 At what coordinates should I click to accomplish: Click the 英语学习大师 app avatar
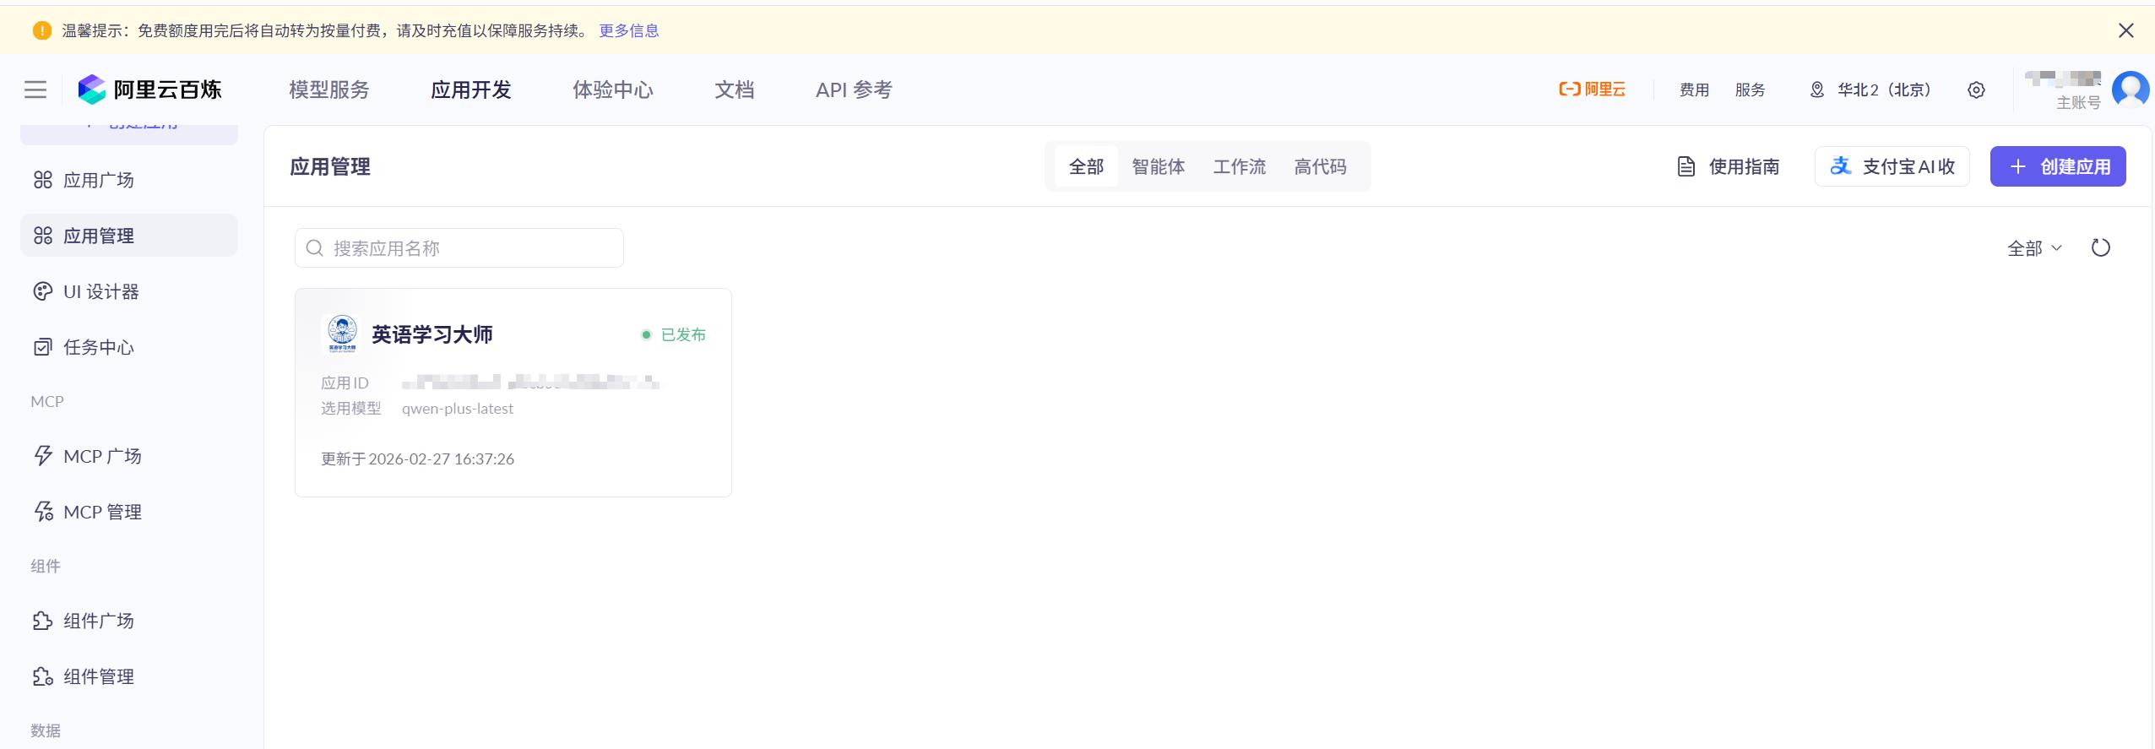pos(342,334)
